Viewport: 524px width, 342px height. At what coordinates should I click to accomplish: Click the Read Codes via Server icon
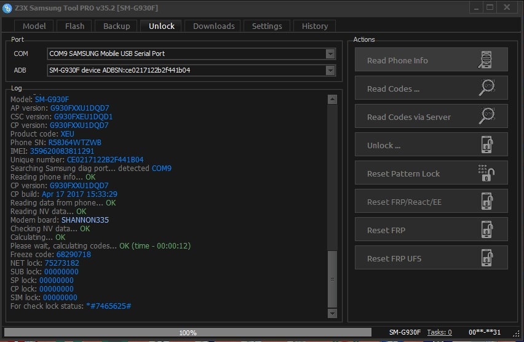486,116
